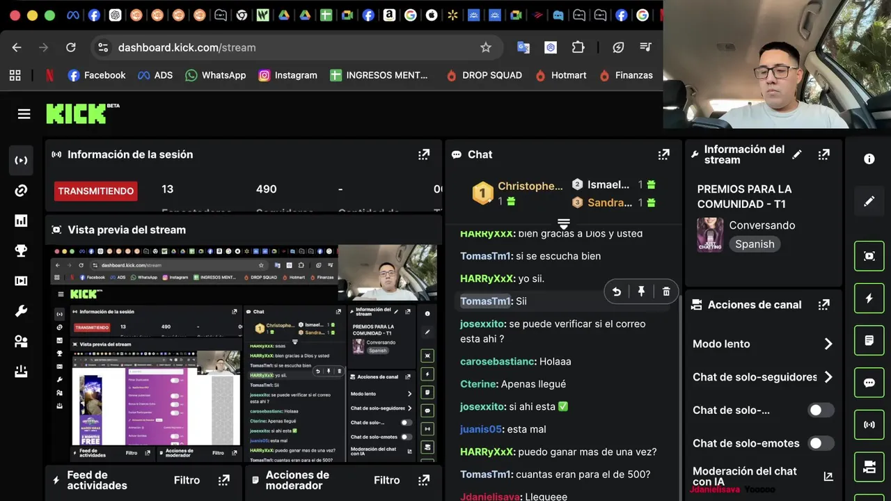The width and height of the screenshot is (891, 501).
Task: Open the Instagram bookmark
Action: pos(287,75)
